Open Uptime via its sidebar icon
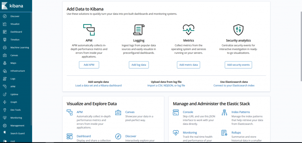The width and height of the screenshot is (302, 143). 5,94
